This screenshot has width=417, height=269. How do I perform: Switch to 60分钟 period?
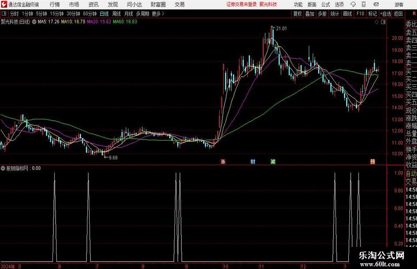(x=90, y=14)
